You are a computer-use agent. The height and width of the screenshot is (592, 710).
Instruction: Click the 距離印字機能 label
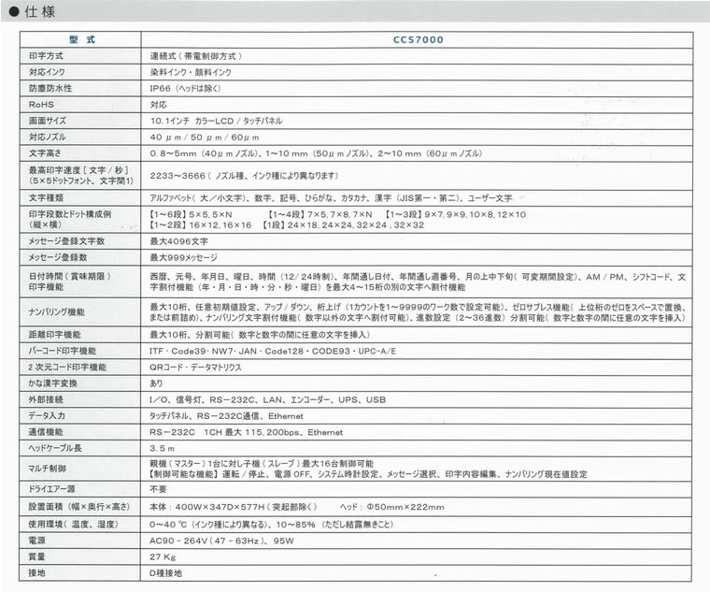[x=55, y=335]
